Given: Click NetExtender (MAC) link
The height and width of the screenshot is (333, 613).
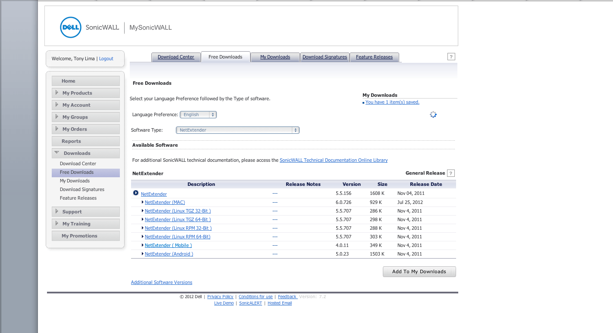Looking at the screenshot, I should click(x=165, y=202).
